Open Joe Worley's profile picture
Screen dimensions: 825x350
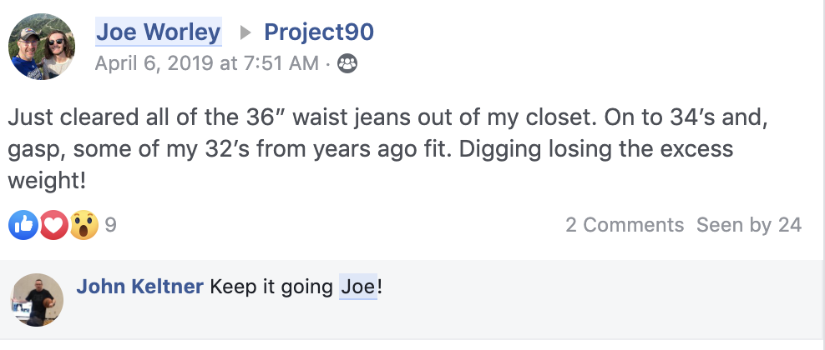41,46
